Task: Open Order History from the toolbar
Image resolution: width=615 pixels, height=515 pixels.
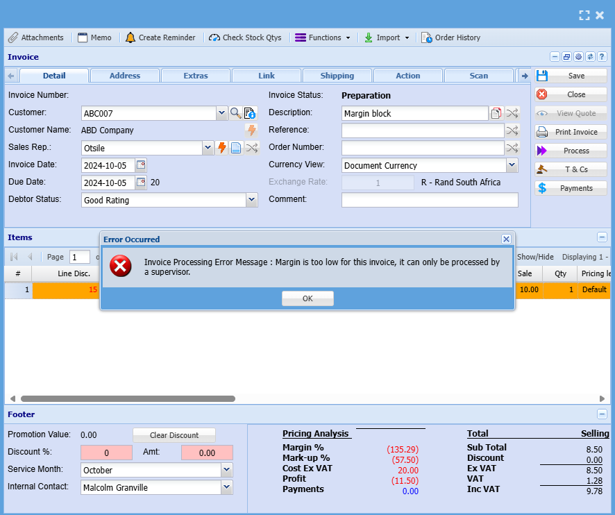Action: [450, 37]
